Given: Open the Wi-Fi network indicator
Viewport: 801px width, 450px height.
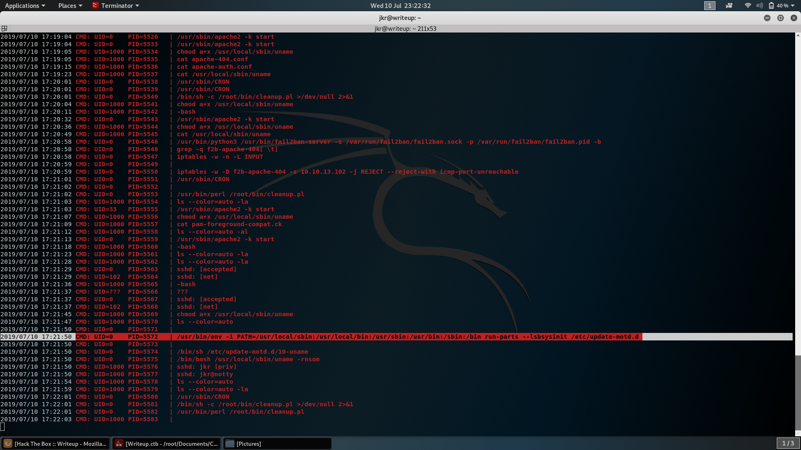Looking at the screenshot, I should click(x=748, y=5).
